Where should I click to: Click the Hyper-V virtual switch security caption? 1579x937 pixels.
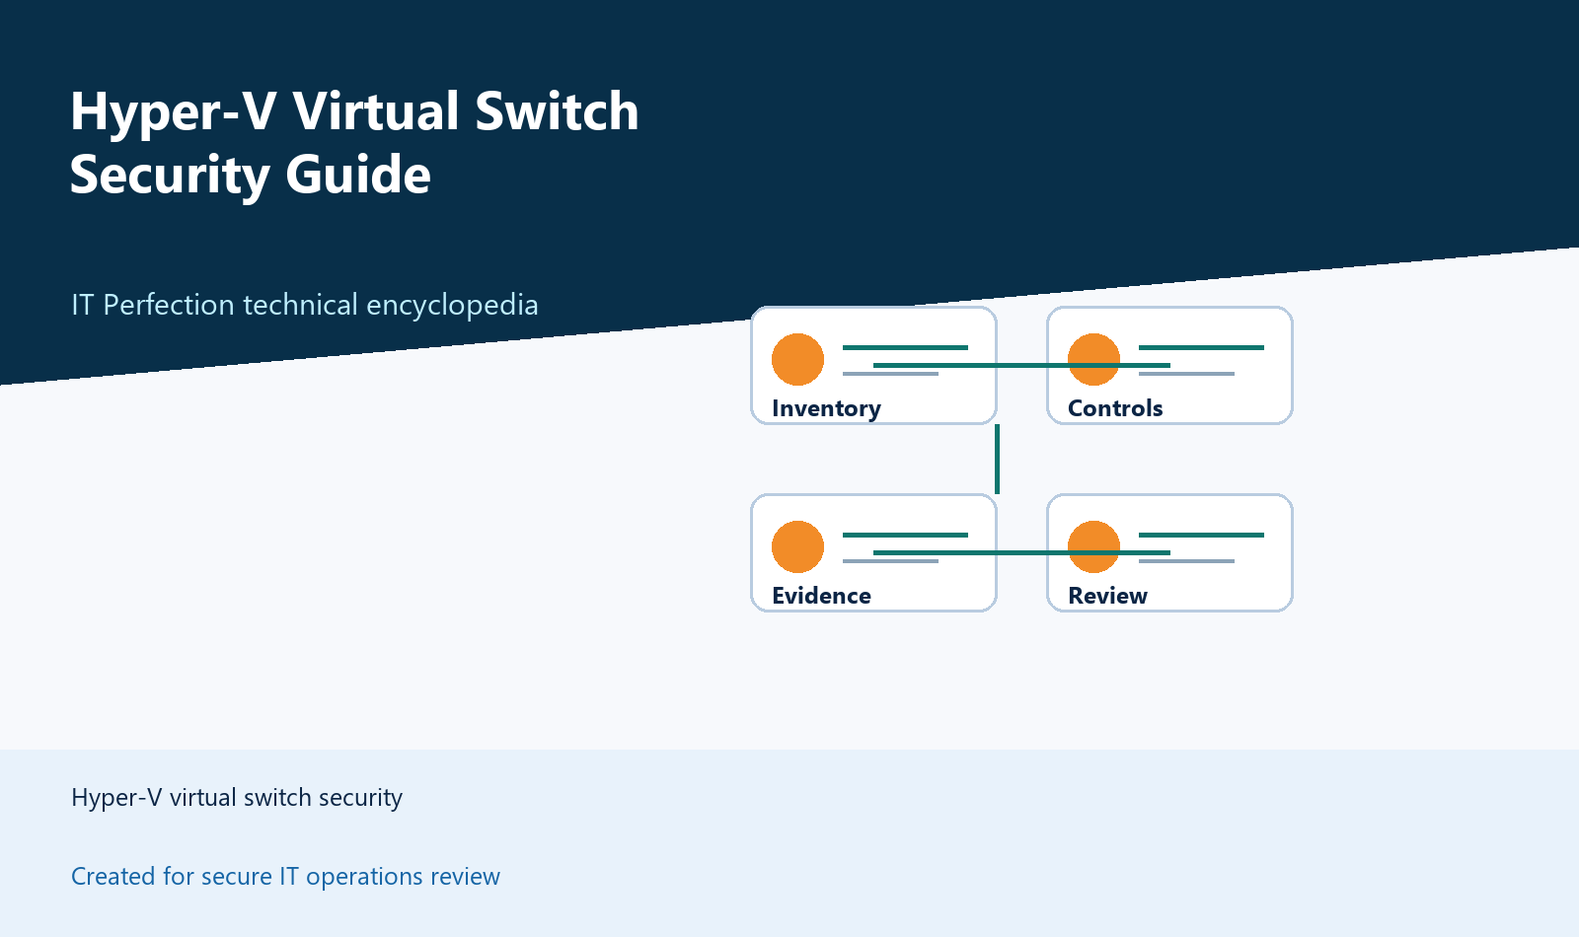pos(237,797)
